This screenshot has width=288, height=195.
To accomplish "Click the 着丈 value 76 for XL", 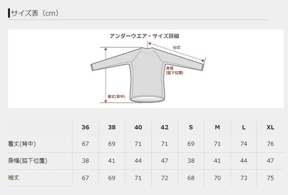I will pos(270,144).
